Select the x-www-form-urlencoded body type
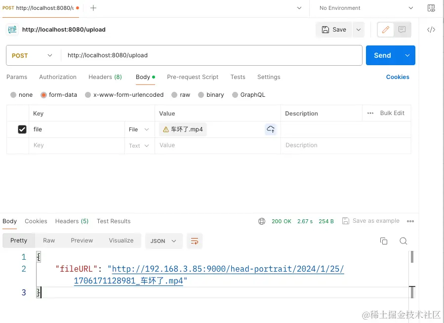The width and height of the screenshot is (444, 323). (x=88, y=95)
